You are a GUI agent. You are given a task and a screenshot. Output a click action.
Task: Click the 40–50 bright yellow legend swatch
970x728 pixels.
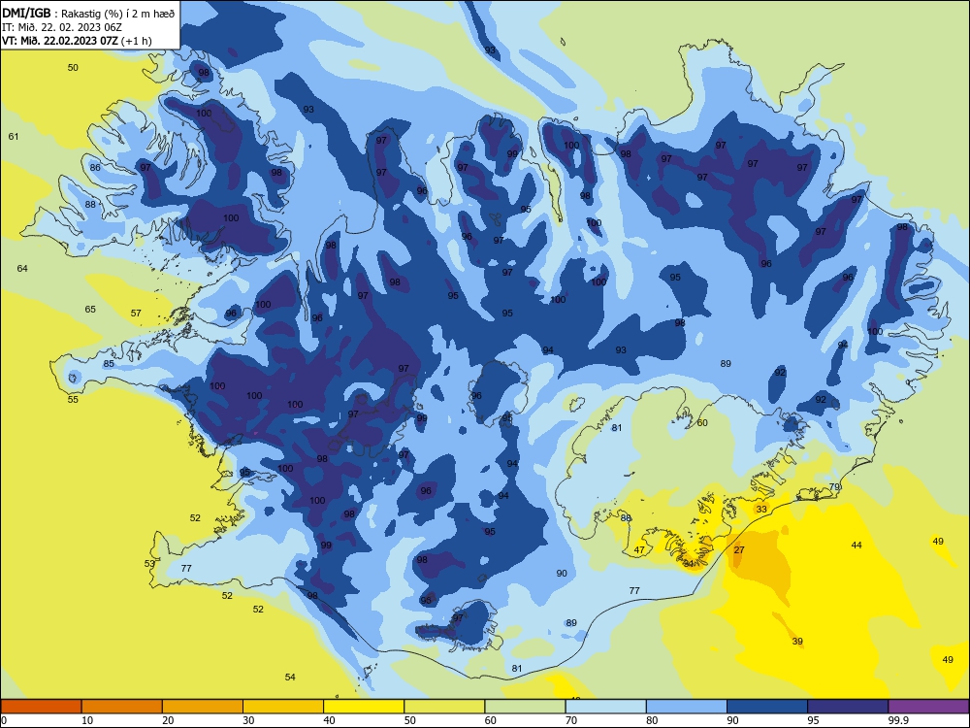pyautogui.click(x=364, y=707)
